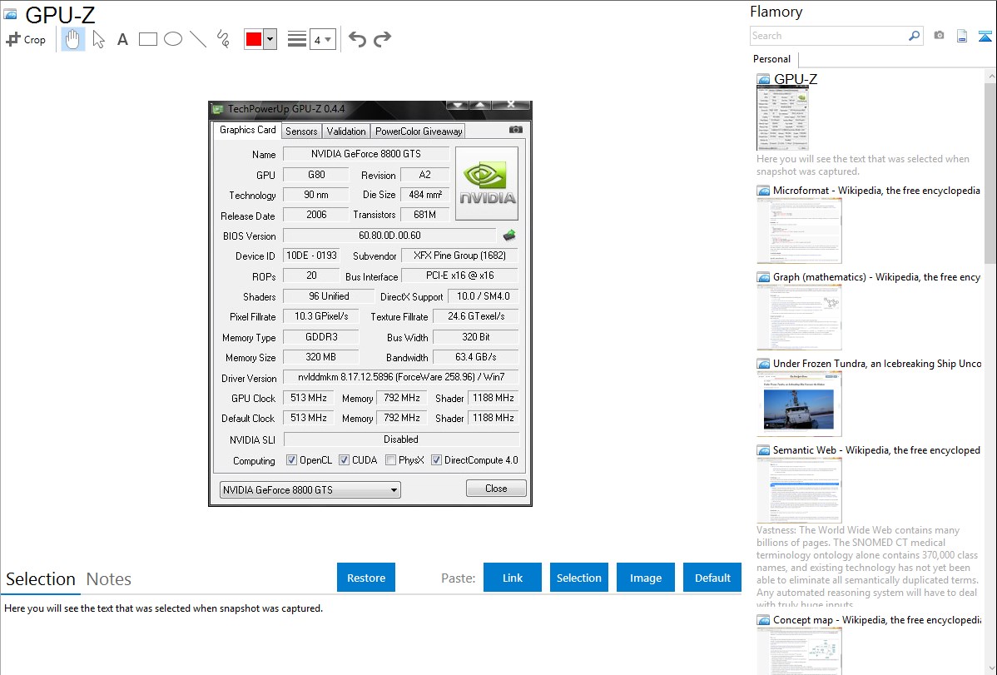The height and width of the screenshot is (675, 997).
Task: Click into the Flamory Search field
Action: click(x=829, y=36)
